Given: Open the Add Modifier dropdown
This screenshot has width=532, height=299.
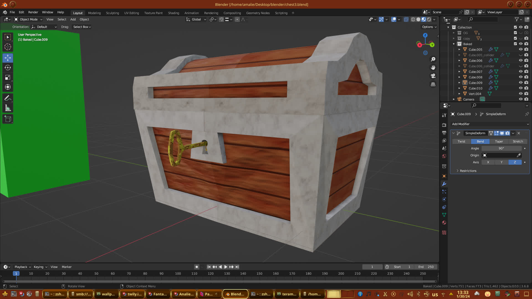Looking at the screenshot, I should 490,124.
